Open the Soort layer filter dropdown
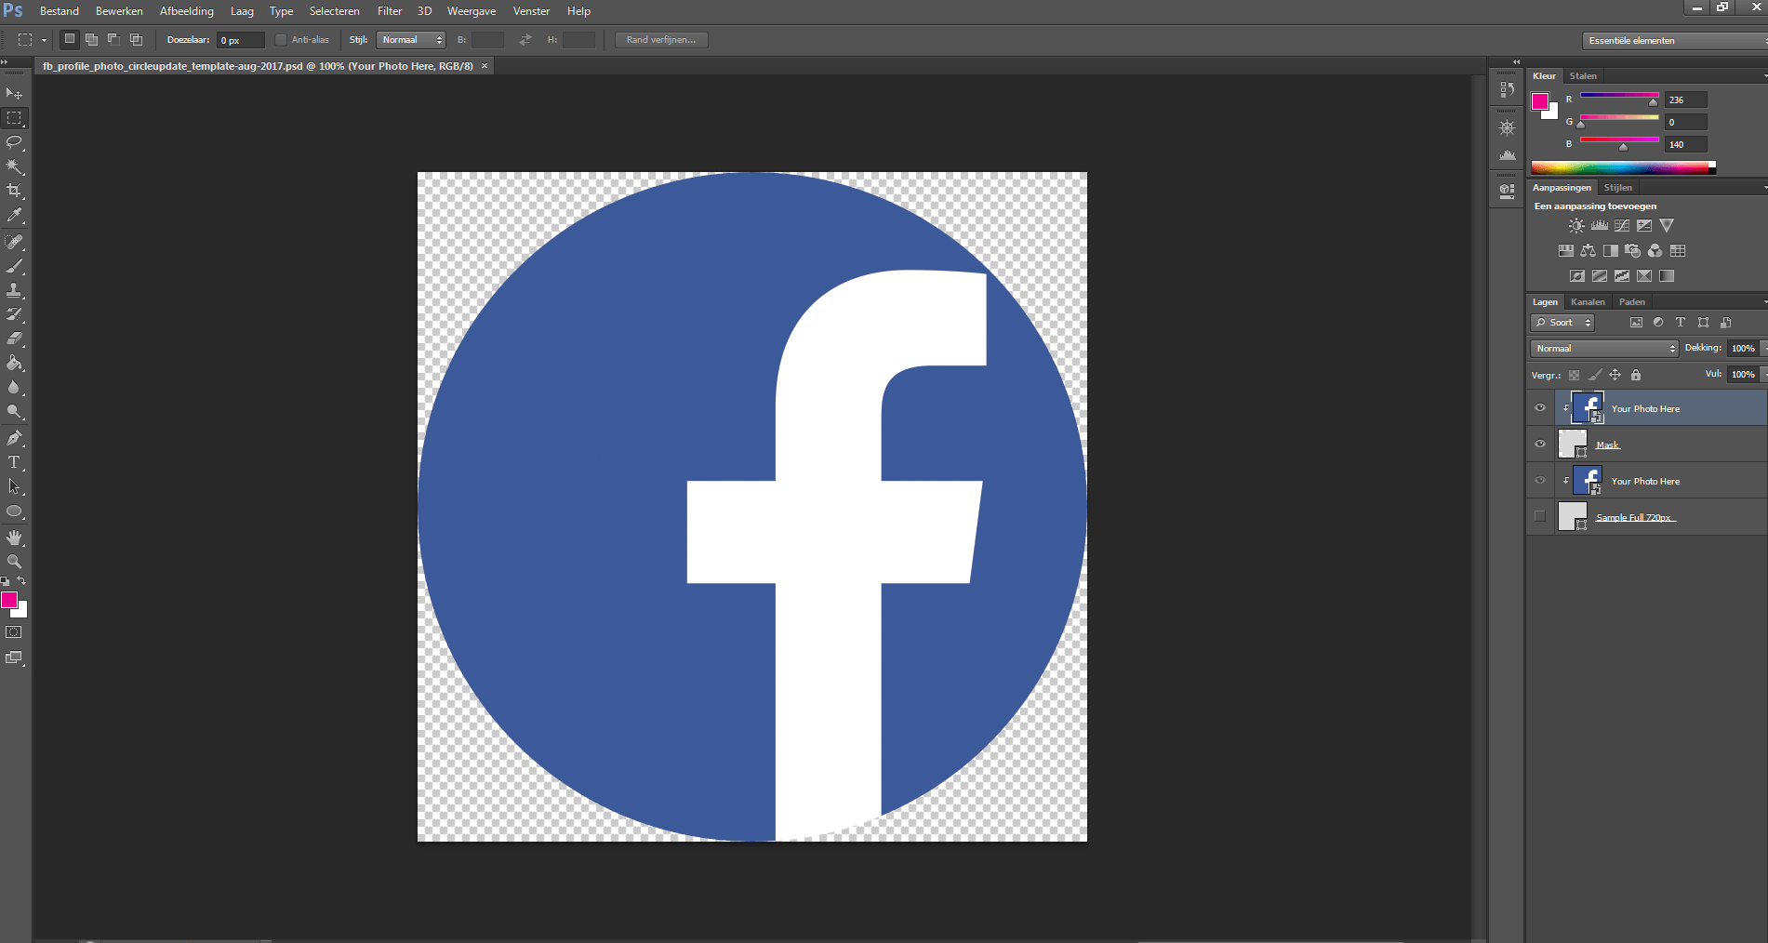This screenshot has height=943, width=1768. click(x=1562, y=323)
